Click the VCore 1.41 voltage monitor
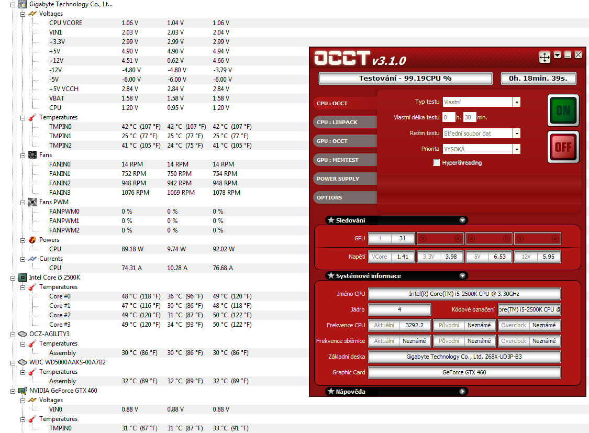The image size is (589, 433). 392,257
